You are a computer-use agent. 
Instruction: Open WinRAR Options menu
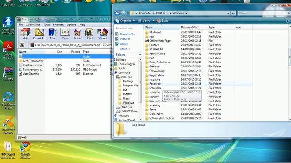pos(71,24)
